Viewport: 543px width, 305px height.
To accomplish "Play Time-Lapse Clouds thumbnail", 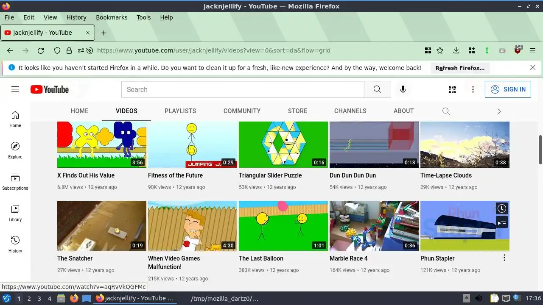I will click(465, 144).
